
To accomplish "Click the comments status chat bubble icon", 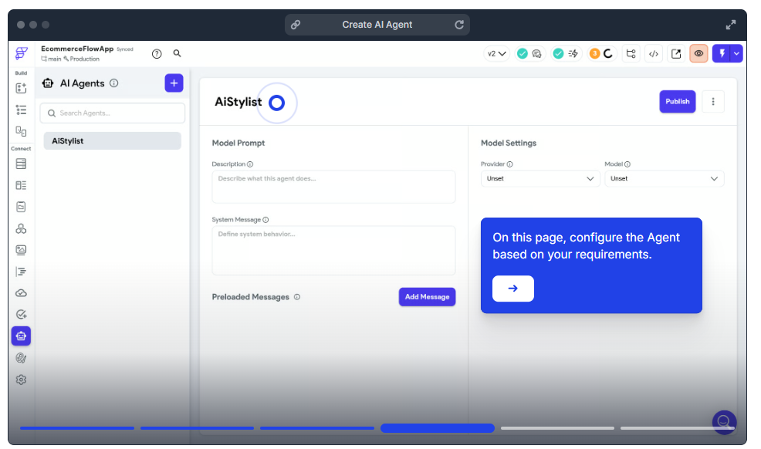I will pos(536,54).
